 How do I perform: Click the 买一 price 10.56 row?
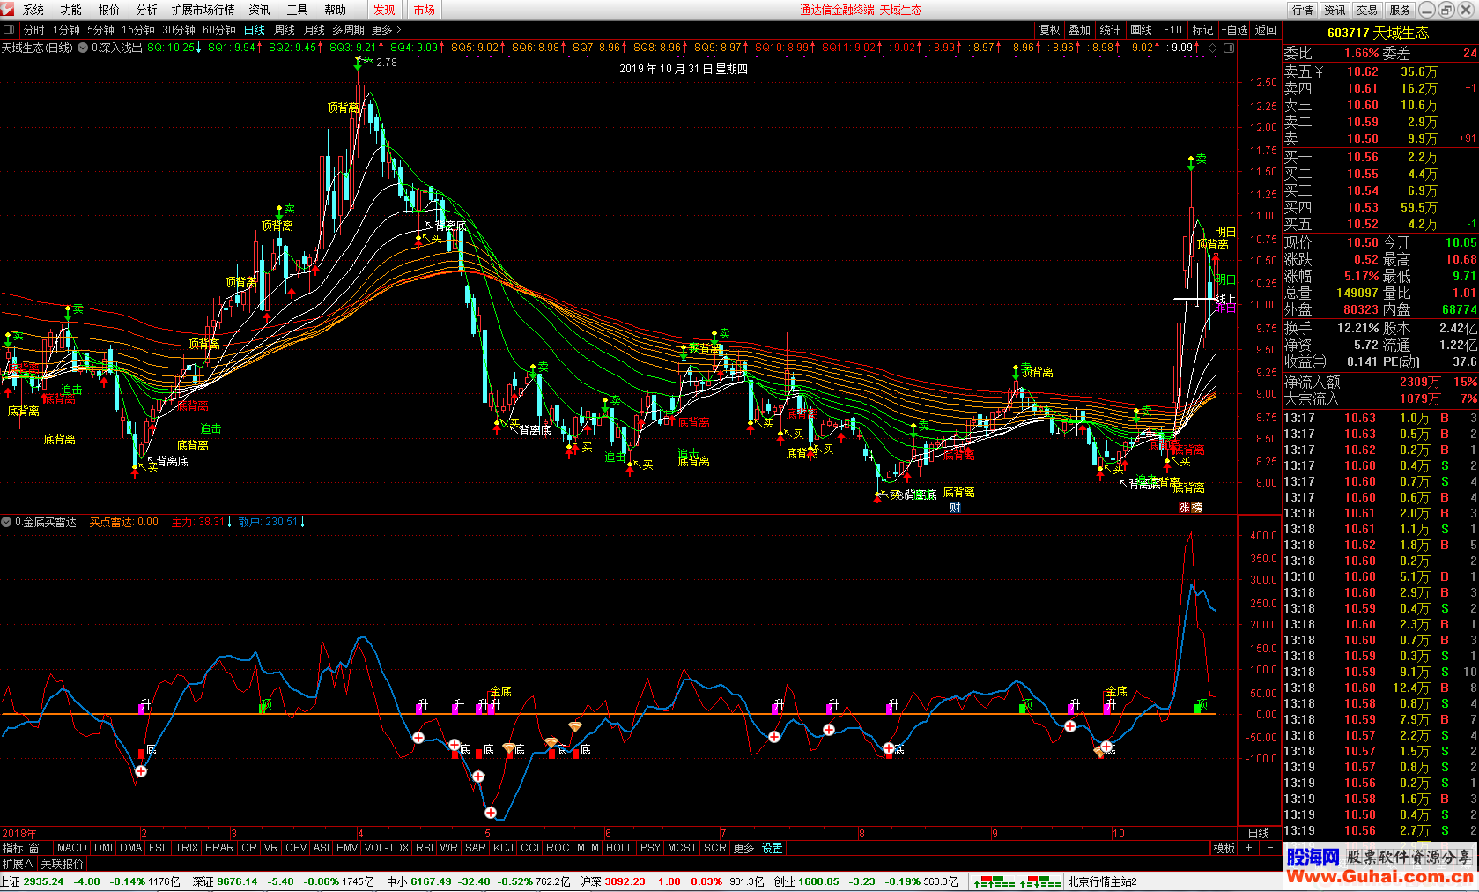coord(1379,158)
